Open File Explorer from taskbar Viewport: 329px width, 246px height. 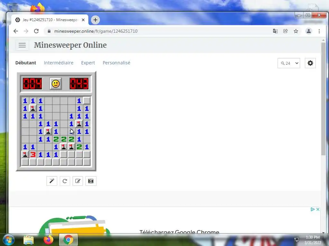29,240
